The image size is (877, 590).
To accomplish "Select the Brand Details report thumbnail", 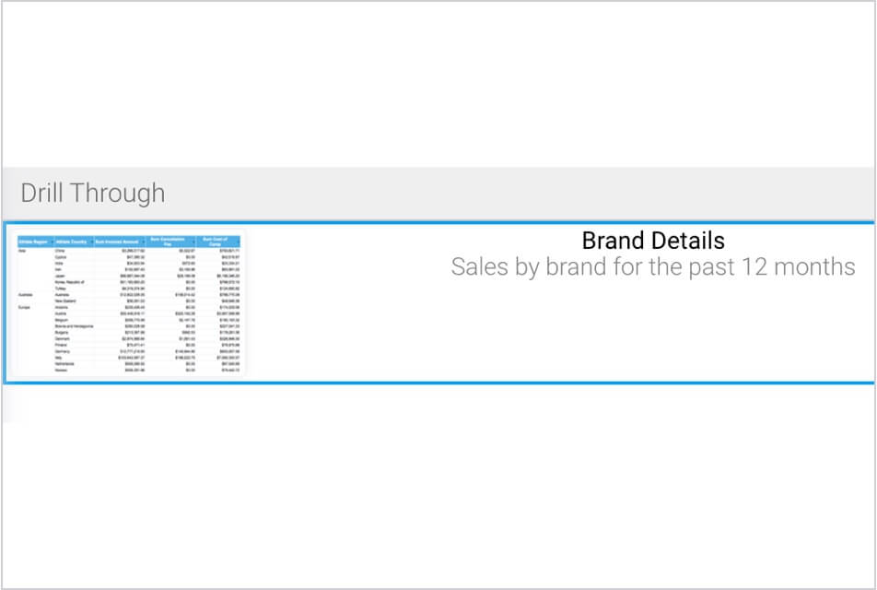I will tap(129, 303).
